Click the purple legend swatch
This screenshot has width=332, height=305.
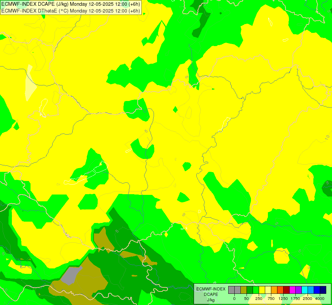coord(299,290)
